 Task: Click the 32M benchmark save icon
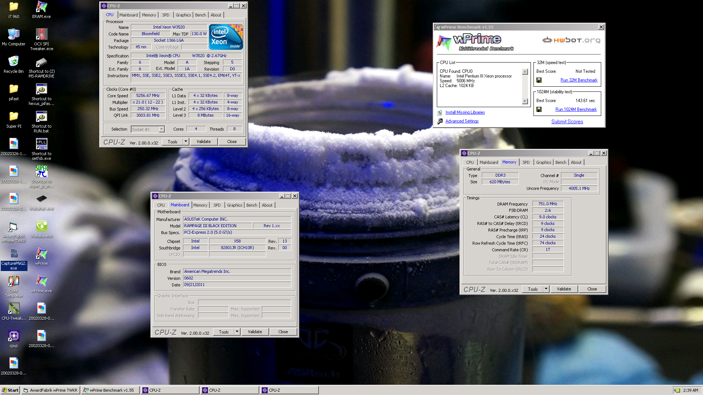[x=539, y=80]
